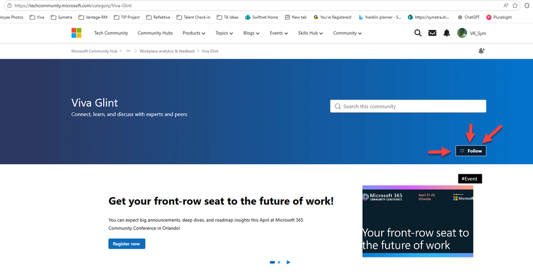Open the Viva bookmark folder
The image size is (533, 276).
tap(37, 17)
